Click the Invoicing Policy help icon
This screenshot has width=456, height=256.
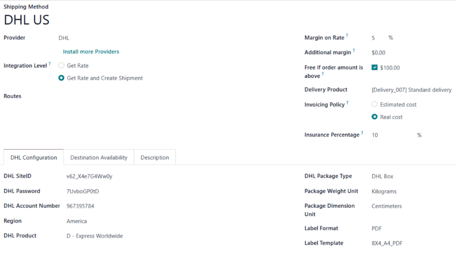coord(347,103)
